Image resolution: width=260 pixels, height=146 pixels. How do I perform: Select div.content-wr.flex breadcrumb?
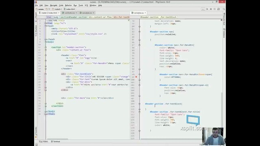[100, 17]
